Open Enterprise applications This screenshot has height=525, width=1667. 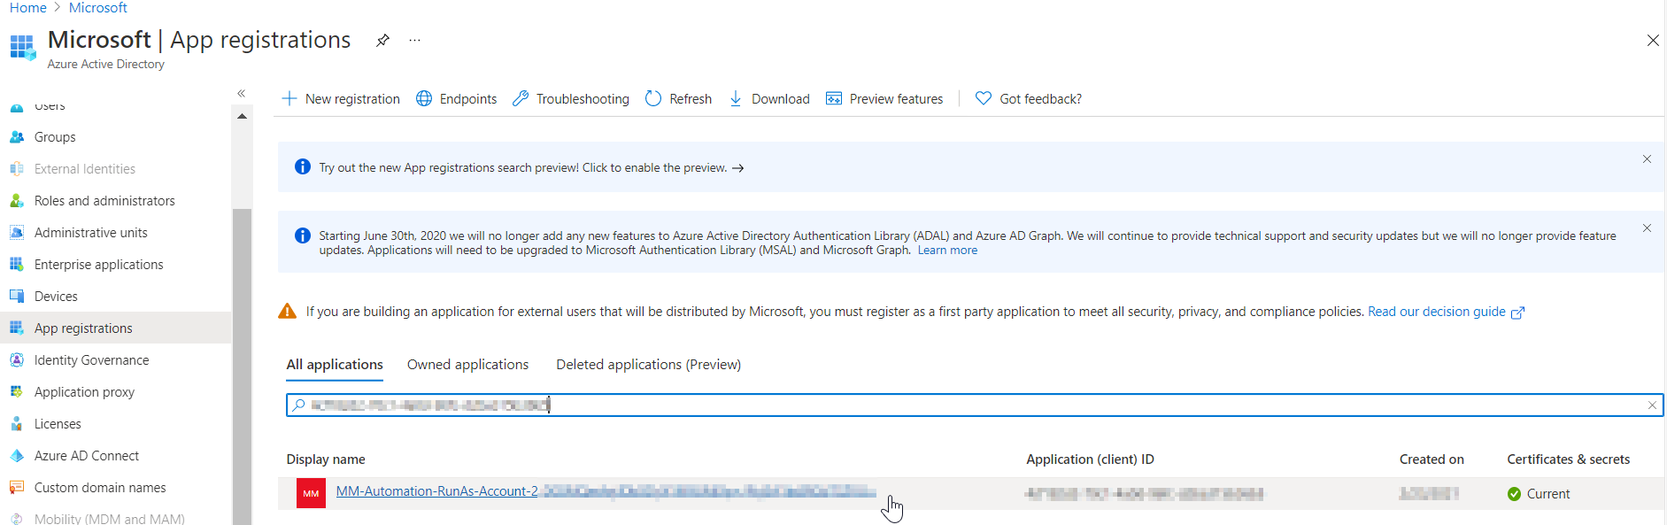click(x=99, y=265)
